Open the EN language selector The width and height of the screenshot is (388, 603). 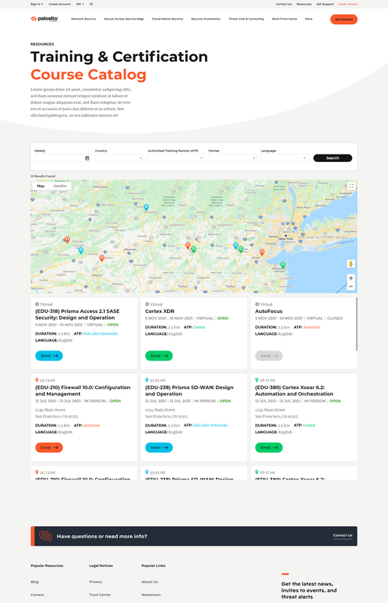(80, 5)
